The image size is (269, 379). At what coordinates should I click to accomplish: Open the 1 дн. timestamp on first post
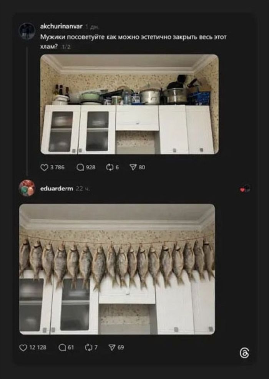coord(92,27)
